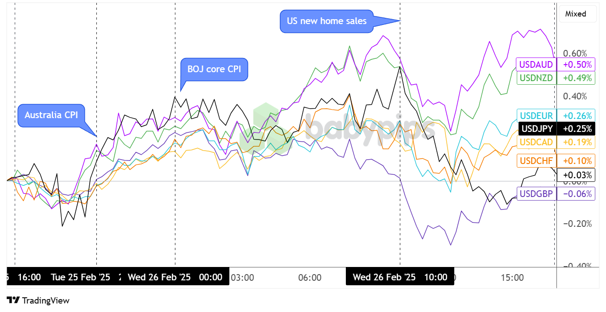Click the 0.60% price axis label
The height and width of the screenshot is (312, 606).
tap(576, 53)
